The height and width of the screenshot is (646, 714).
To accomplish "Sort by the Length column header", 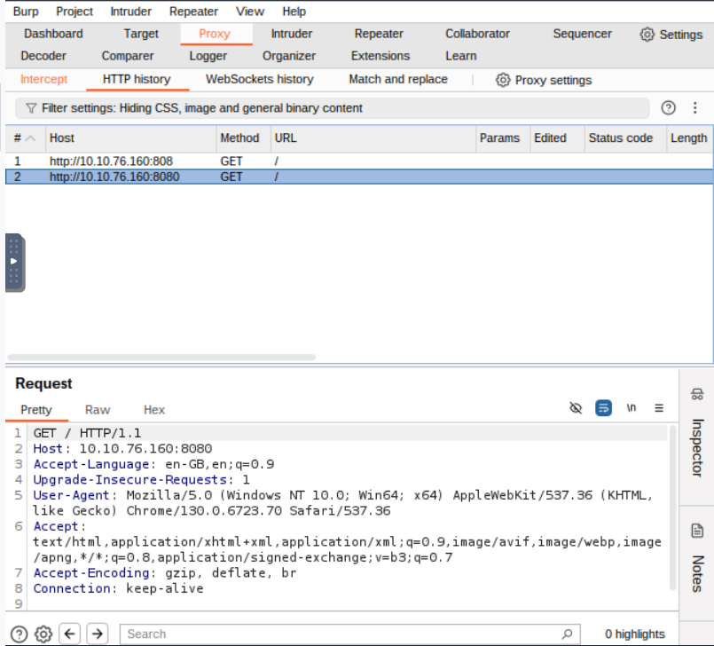I will (689, 138).
